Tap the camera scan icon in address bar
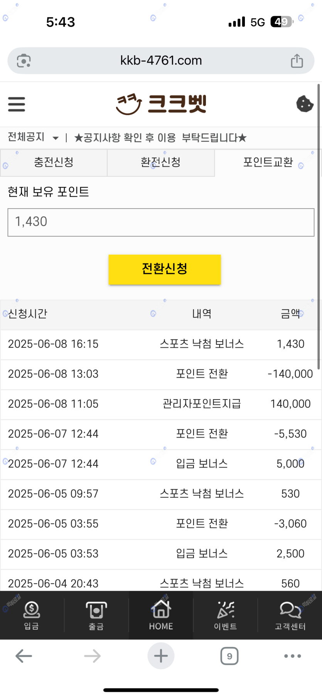The width and height of the screenshot is (322, 698). point(24,61)
